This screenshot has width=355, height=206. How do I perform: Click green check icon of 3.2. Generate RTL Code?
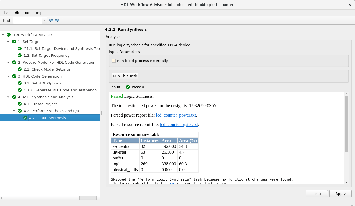point(20,90)
